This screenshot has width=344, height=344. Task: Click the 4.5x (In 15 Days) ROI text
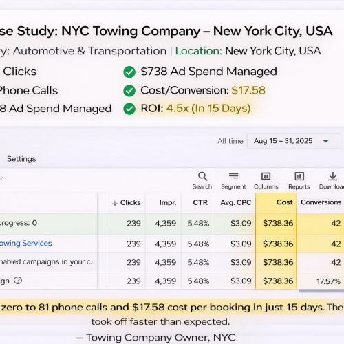(208, 108)
